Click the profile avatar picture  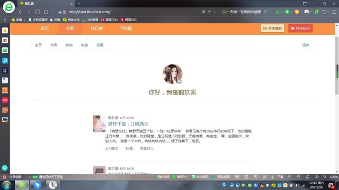coord(172,74)
